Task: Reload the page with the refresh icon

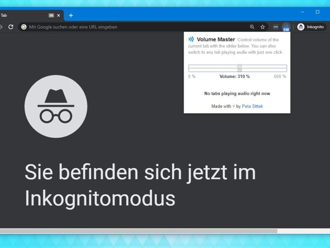Action: tap(11, 27)
